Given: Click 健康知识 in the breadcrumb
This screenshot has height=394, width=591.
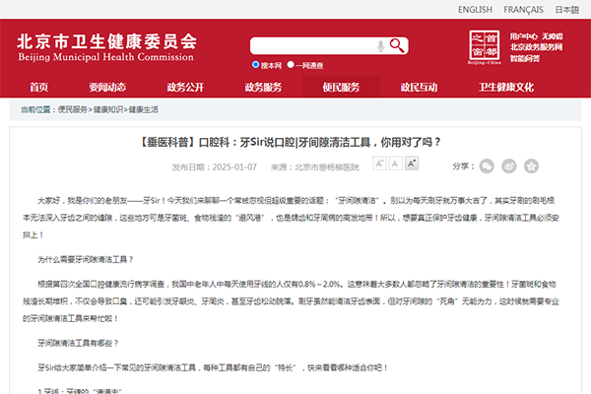Looking at the screenshot, I should click(x=107, y=109).
